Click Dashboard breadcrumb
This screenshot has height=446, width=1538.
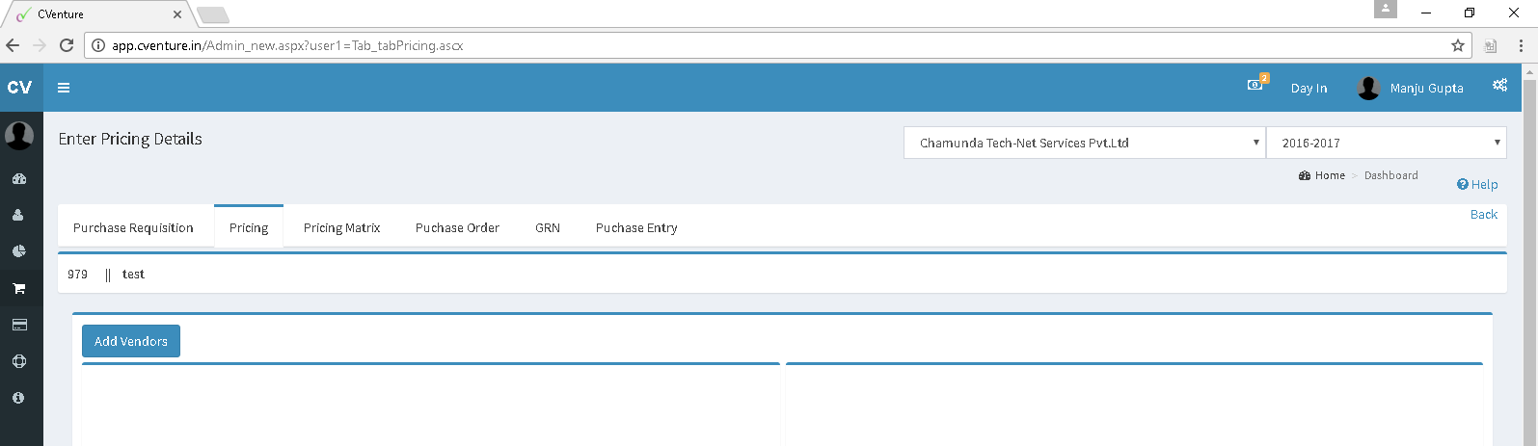tap(1390, 175)
